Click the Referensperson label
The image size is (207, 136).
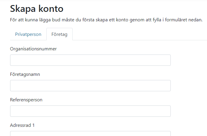pos(26,100)
